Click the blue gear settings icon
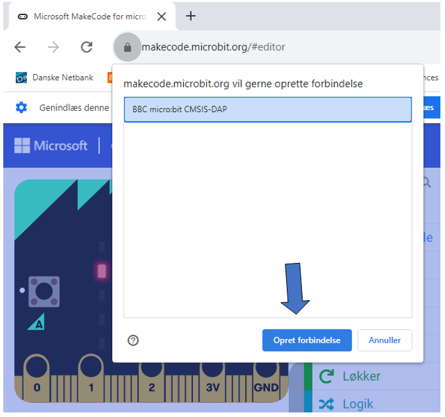The image size is (445, 417). [21, 108]
